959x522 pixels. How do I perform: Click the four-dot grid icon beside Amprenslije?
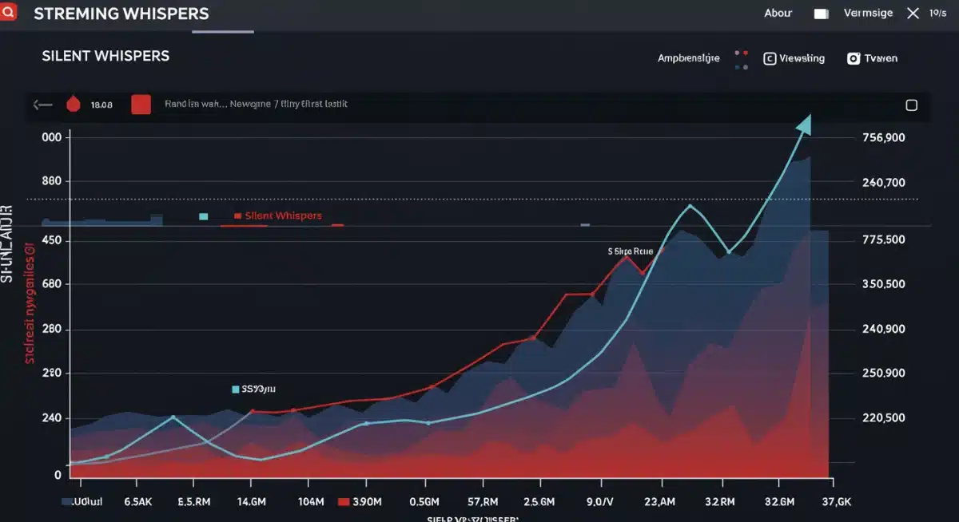(741, 58)
